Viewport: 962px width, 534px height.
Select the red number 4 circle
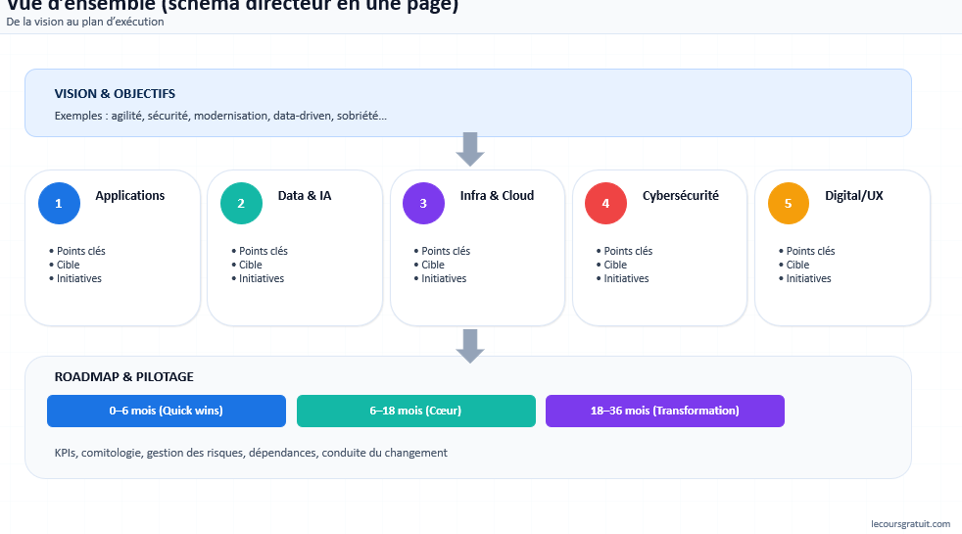[x=605, y=204]
